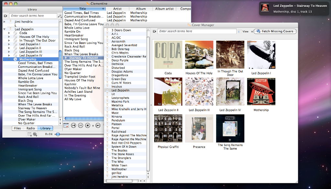Skip to next track
The width and height of the screenshot is (331, 189).
point(98,125)
